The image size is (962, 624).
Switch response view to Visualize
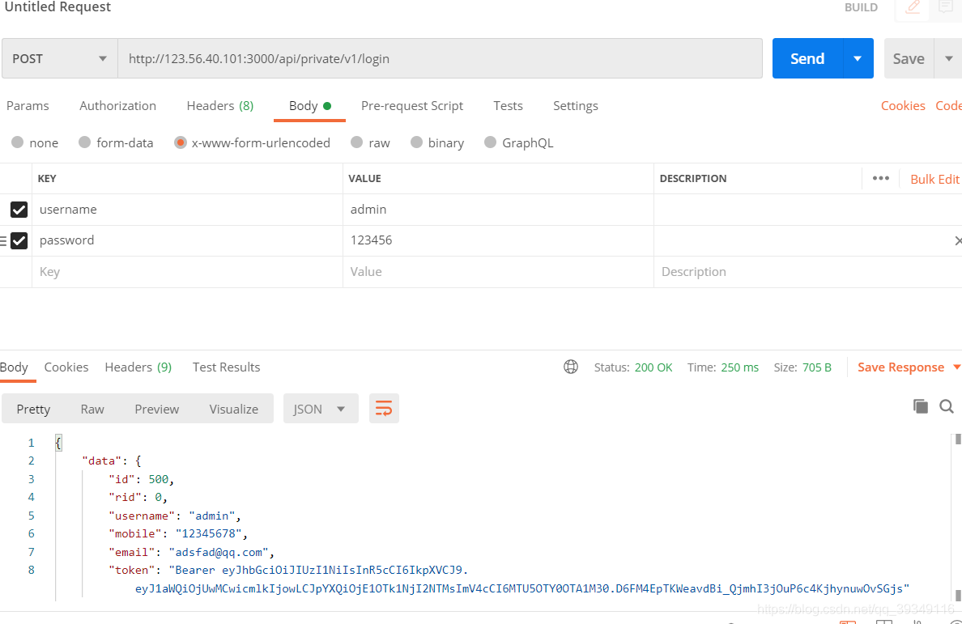point(234,409)
